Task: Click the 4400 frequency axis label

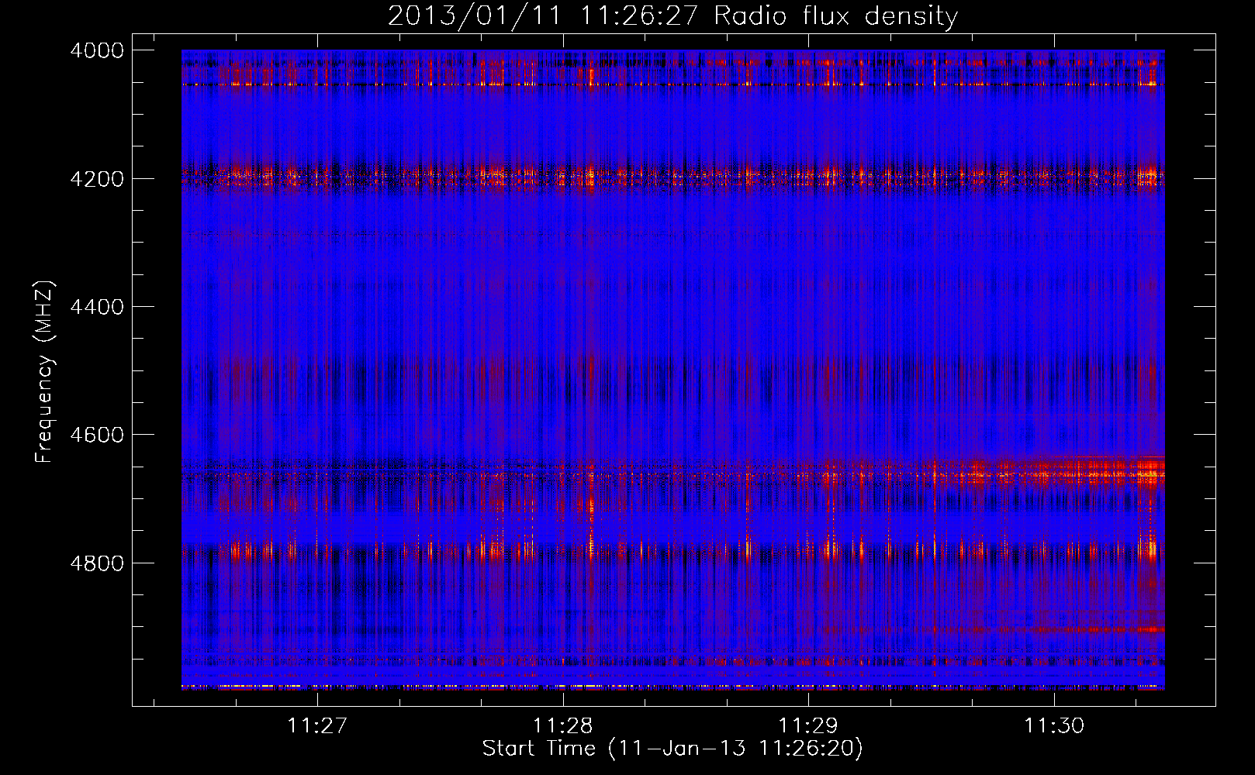Action: 96,307
